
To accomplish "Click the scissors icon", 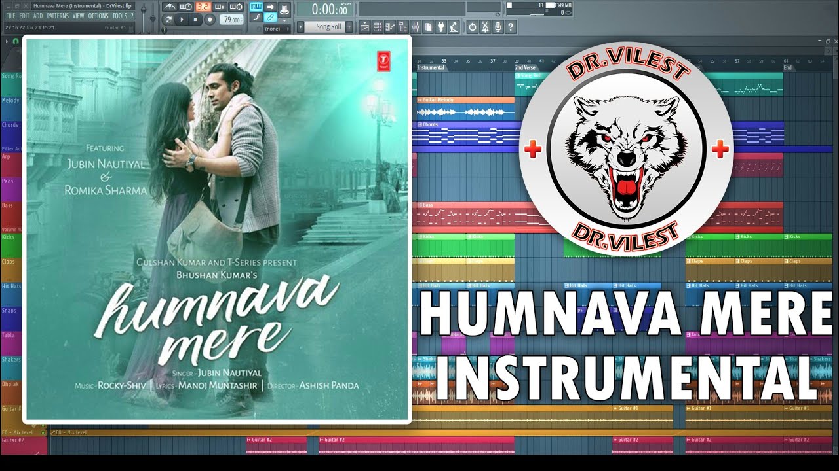I will point(485,27).
